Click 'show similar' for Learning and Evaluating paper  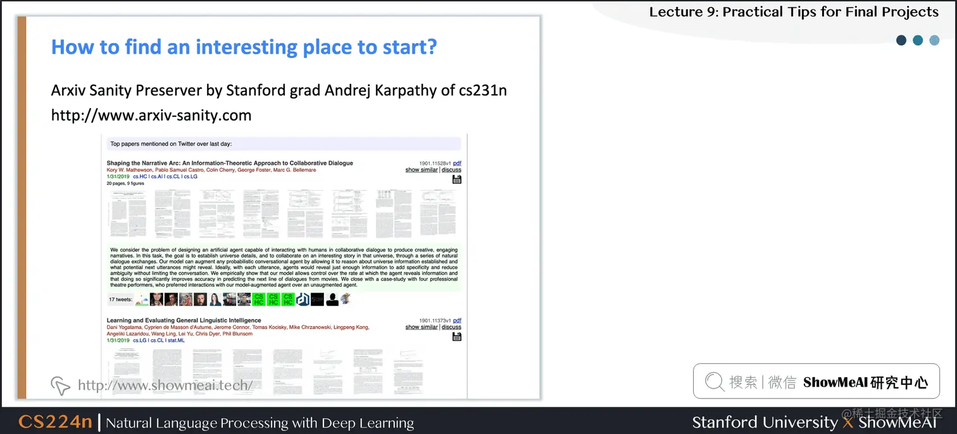coord(422,327)
